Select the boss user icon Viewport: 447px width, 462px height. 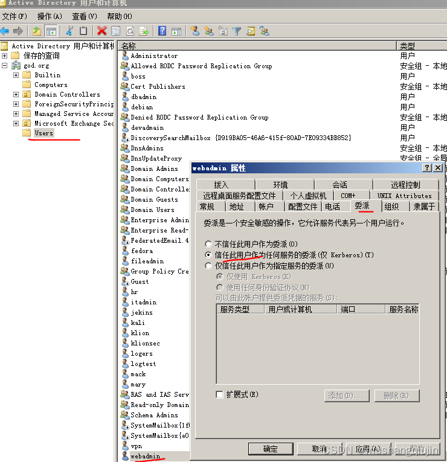(125, 76)
